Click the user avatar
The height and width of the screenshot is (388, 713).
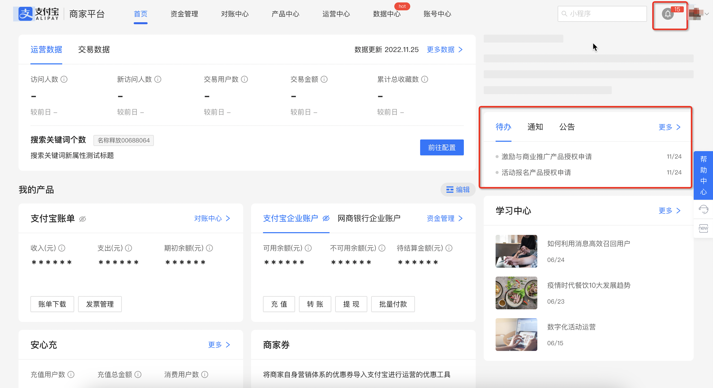pyautogui.click(x=696, y=13)
